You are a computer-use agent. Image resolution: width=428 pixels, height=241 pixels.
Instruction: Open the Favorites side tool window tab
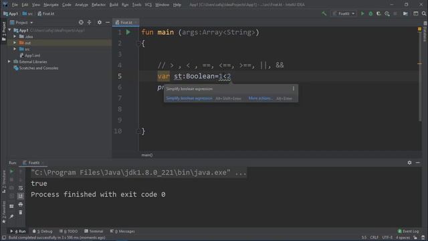(4, 212)
